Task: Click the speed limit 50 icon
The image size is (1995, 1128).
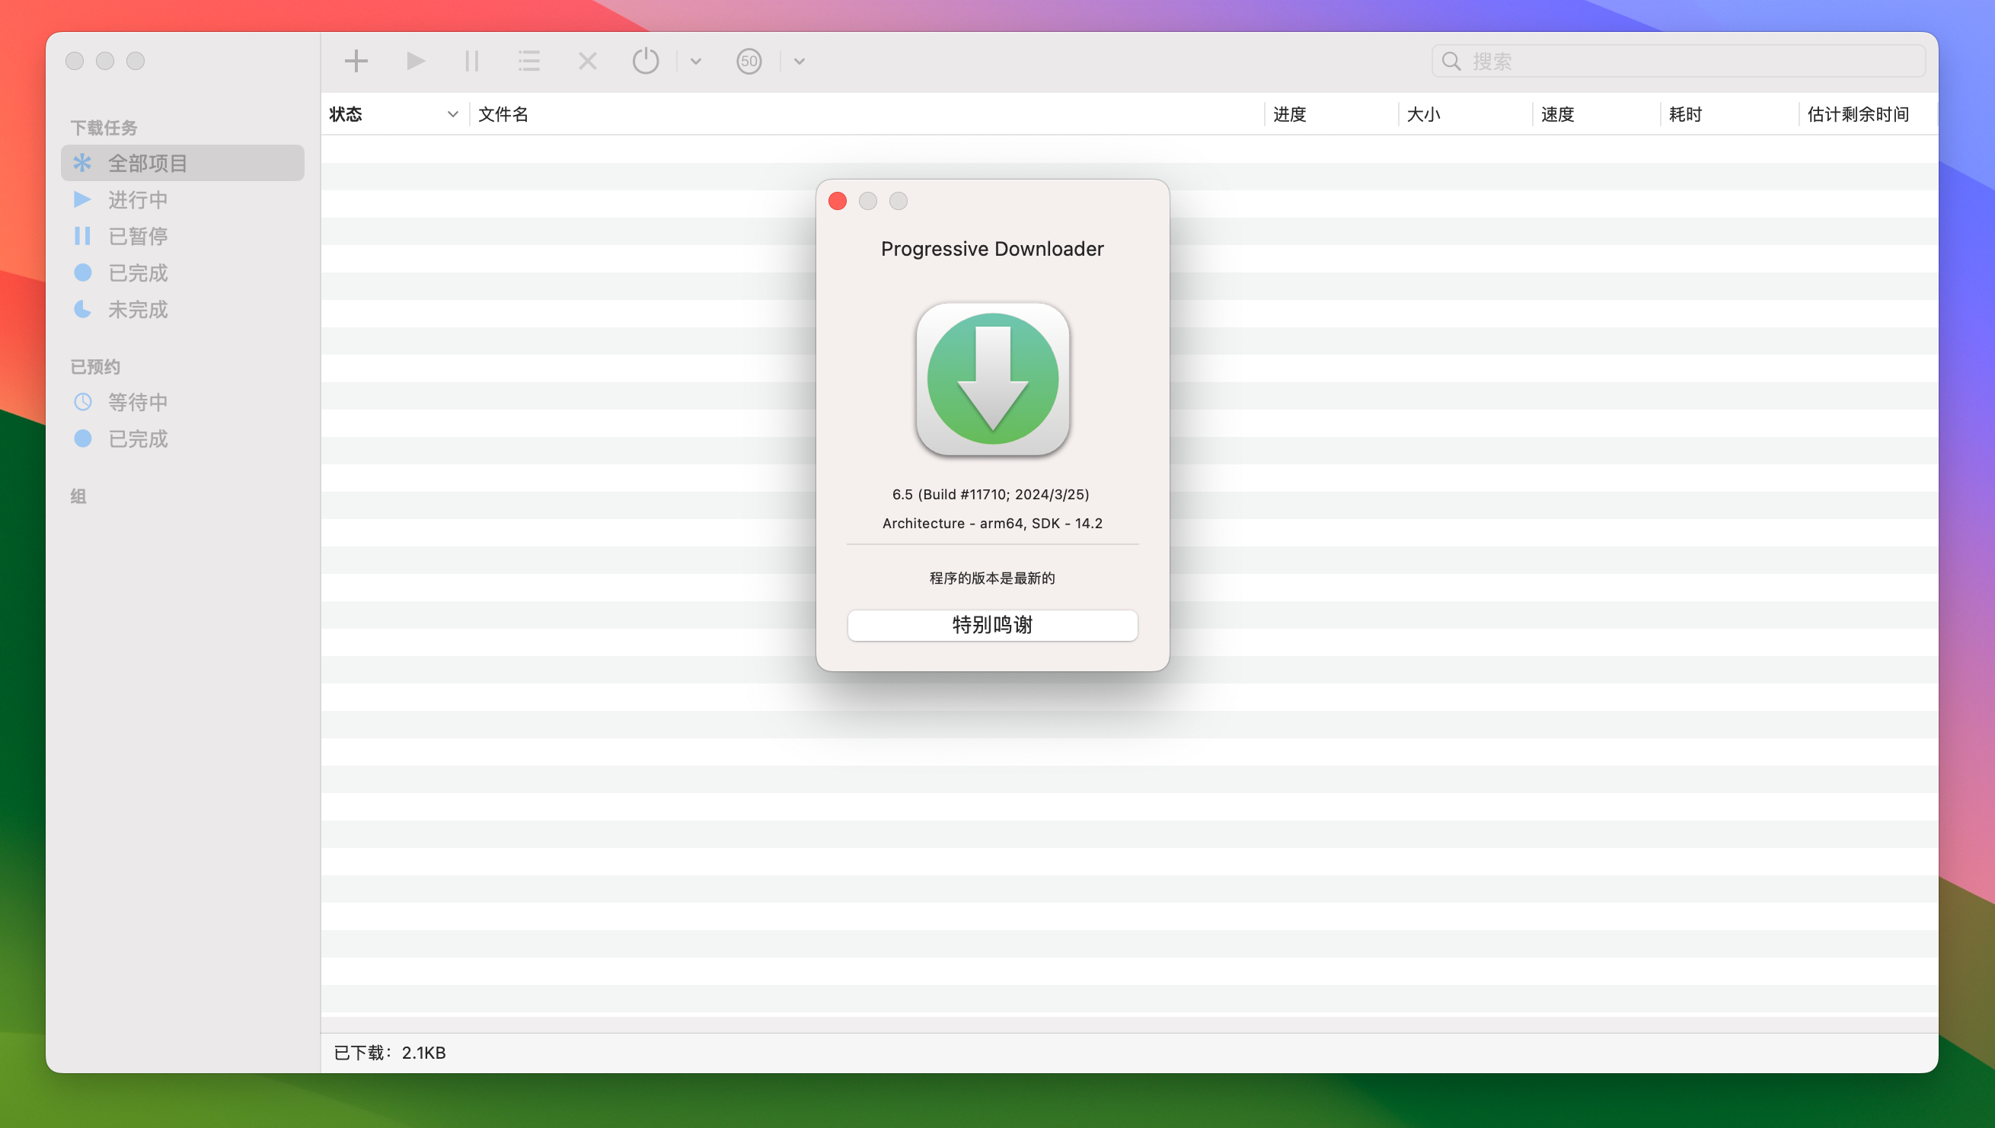Action: [749, 60]
